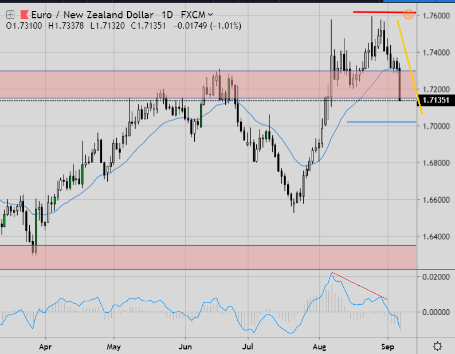Select the short blue horizontal line near 1.70000

click(381, 122)
